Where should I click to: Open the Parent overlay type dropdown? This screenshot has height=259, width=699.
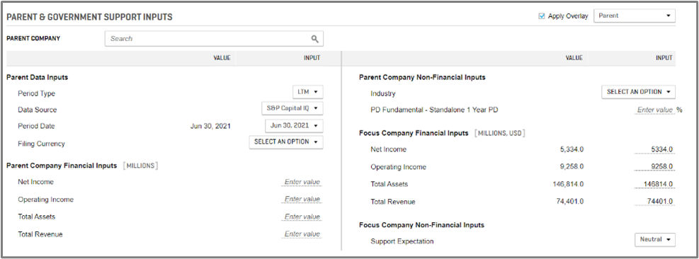coord(635,16)
